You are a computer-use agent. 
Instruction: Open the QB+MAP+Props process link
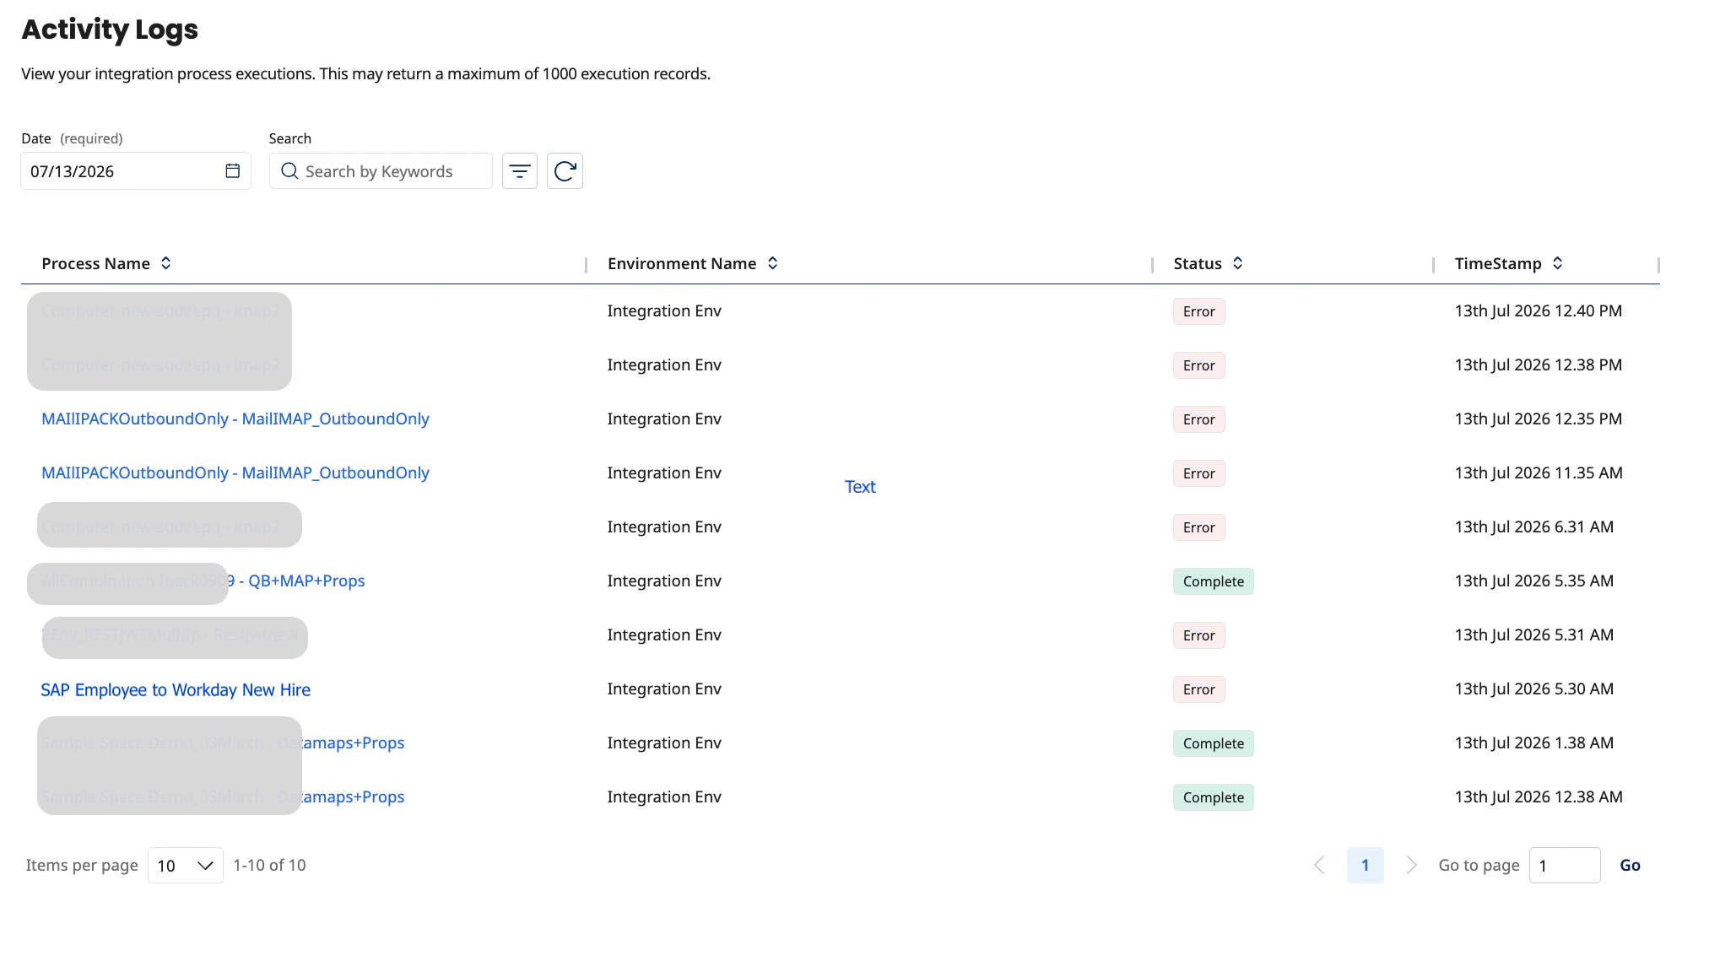point(297,581)
